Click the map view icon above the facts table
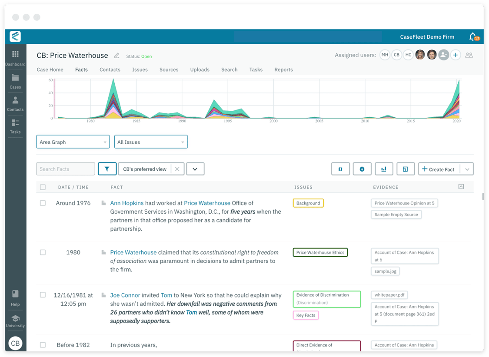489x357 pixels. (x=340, y=169)
